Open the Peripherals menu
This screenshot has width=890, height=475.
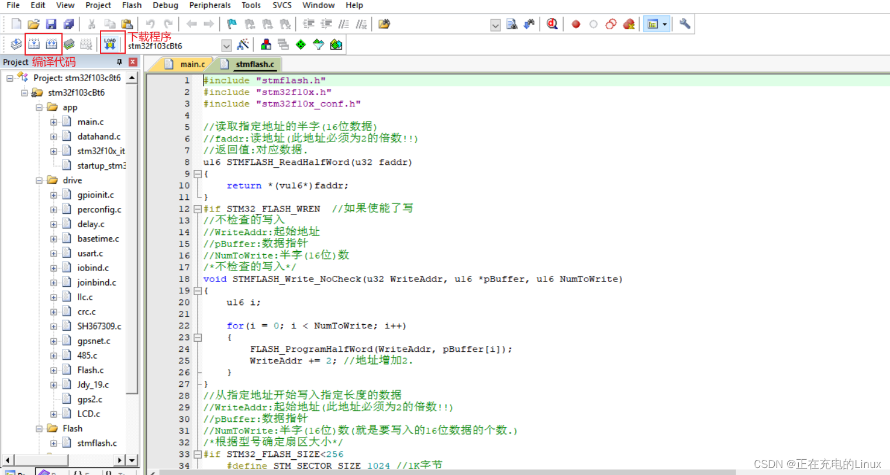point(210,5)
